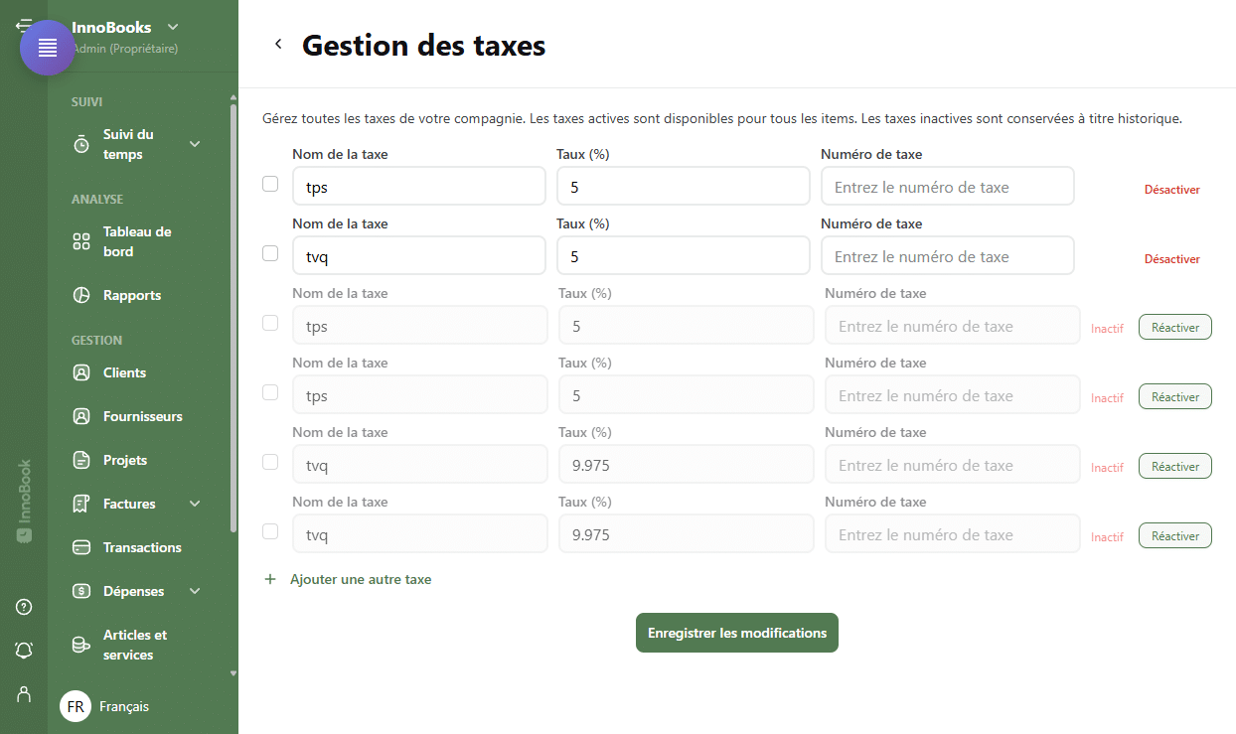
Task: Open help via question mark icon
Action: 24,607
